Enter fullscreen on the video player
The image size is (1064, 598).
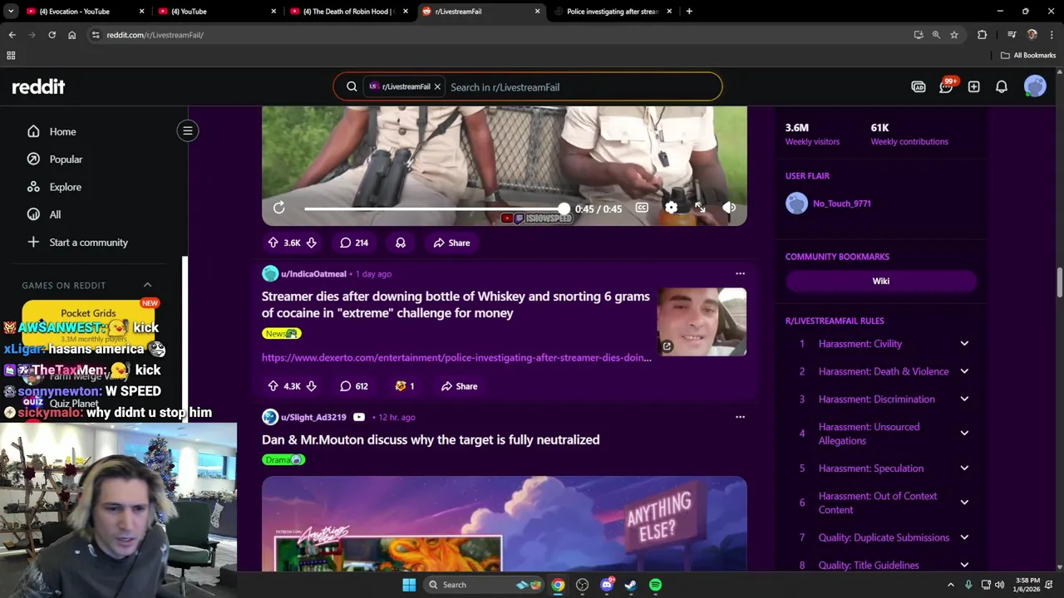700,208
